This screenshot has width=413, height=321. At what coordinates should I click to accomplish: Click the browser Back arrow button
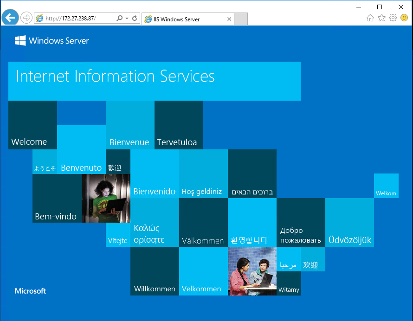tap(10, 18)
